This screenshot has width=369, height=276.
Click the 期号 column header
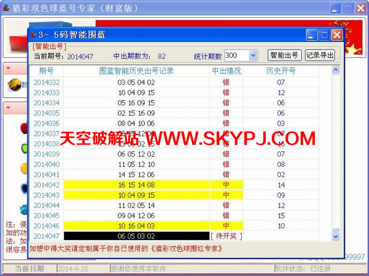[x=47, y=71]
